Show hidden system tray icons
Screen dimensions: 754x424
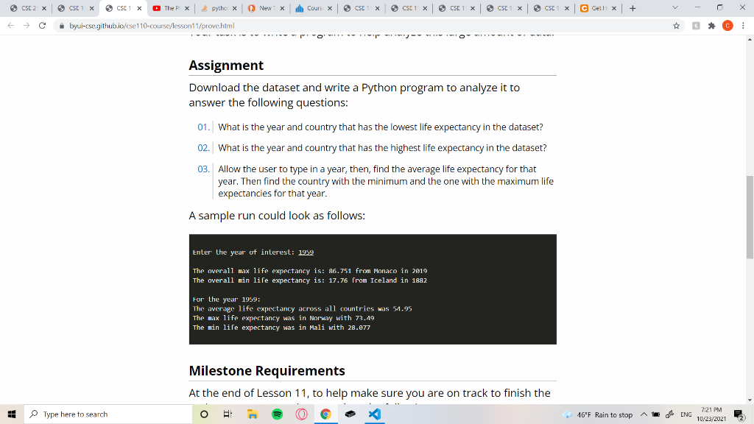pyautogui.click(x=644, y=414)
